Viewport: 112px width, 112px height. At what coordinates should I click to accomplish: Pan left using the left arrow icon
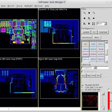85,18
